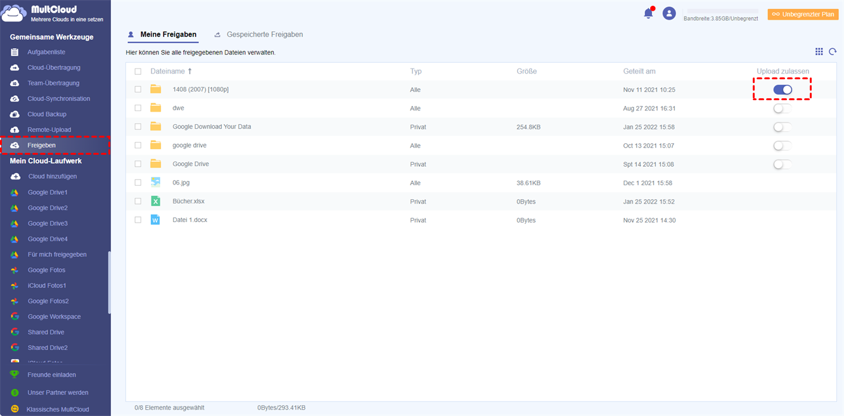
Task: Click the Cloud-Synchronisation icon
Action: pos(15,99)
